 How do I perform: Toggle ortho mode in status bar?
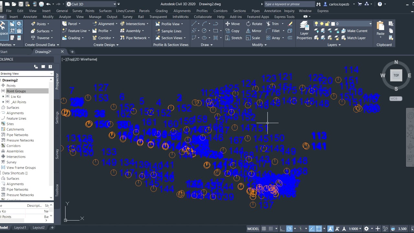282,228
